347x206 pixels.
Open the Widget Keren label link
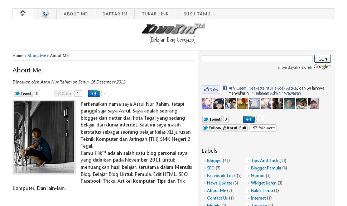pos(264,183)
